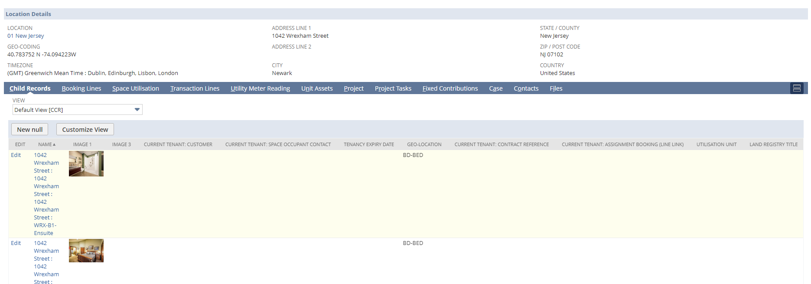811x284 pixels.
Task: Open the Default View [CCR] dropdown
Action: pos(77,110)
